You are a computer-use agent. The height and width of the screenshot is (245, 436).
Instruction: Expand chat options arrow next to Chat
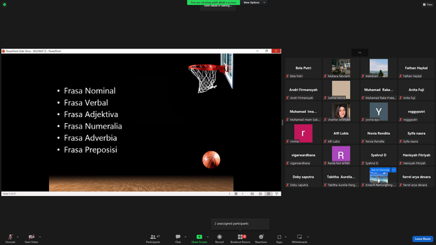click(x=185, y=237)
